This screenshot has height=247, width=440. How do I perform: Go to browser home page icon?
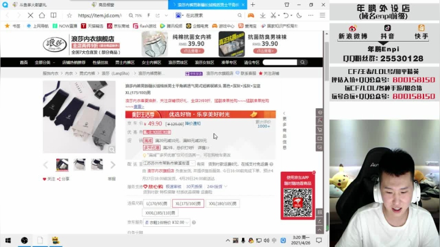click(42, 15)
